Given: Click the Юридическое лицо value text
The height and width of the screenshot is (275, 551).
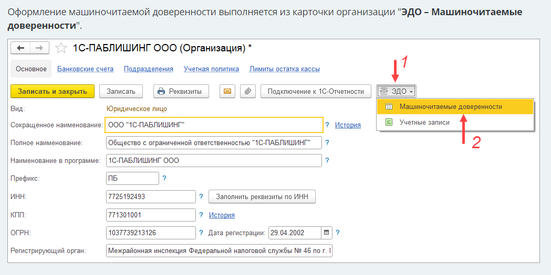Looking at the screenshot, I should (x=137, y=109).
